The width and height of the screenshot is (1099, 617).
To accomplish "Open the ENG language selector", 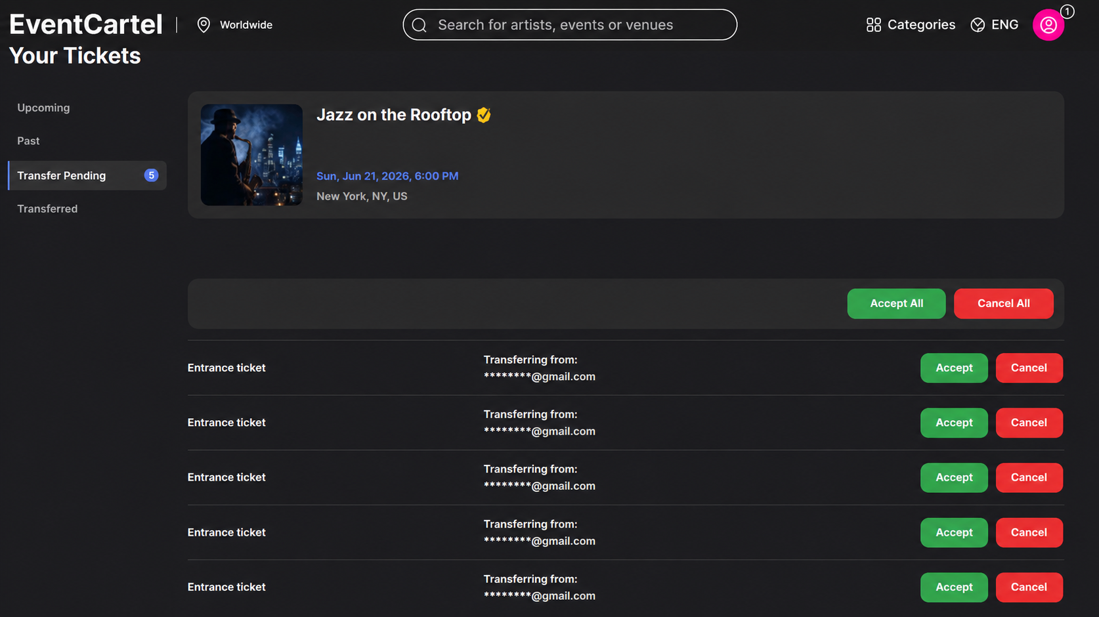I will click(995, 25).
